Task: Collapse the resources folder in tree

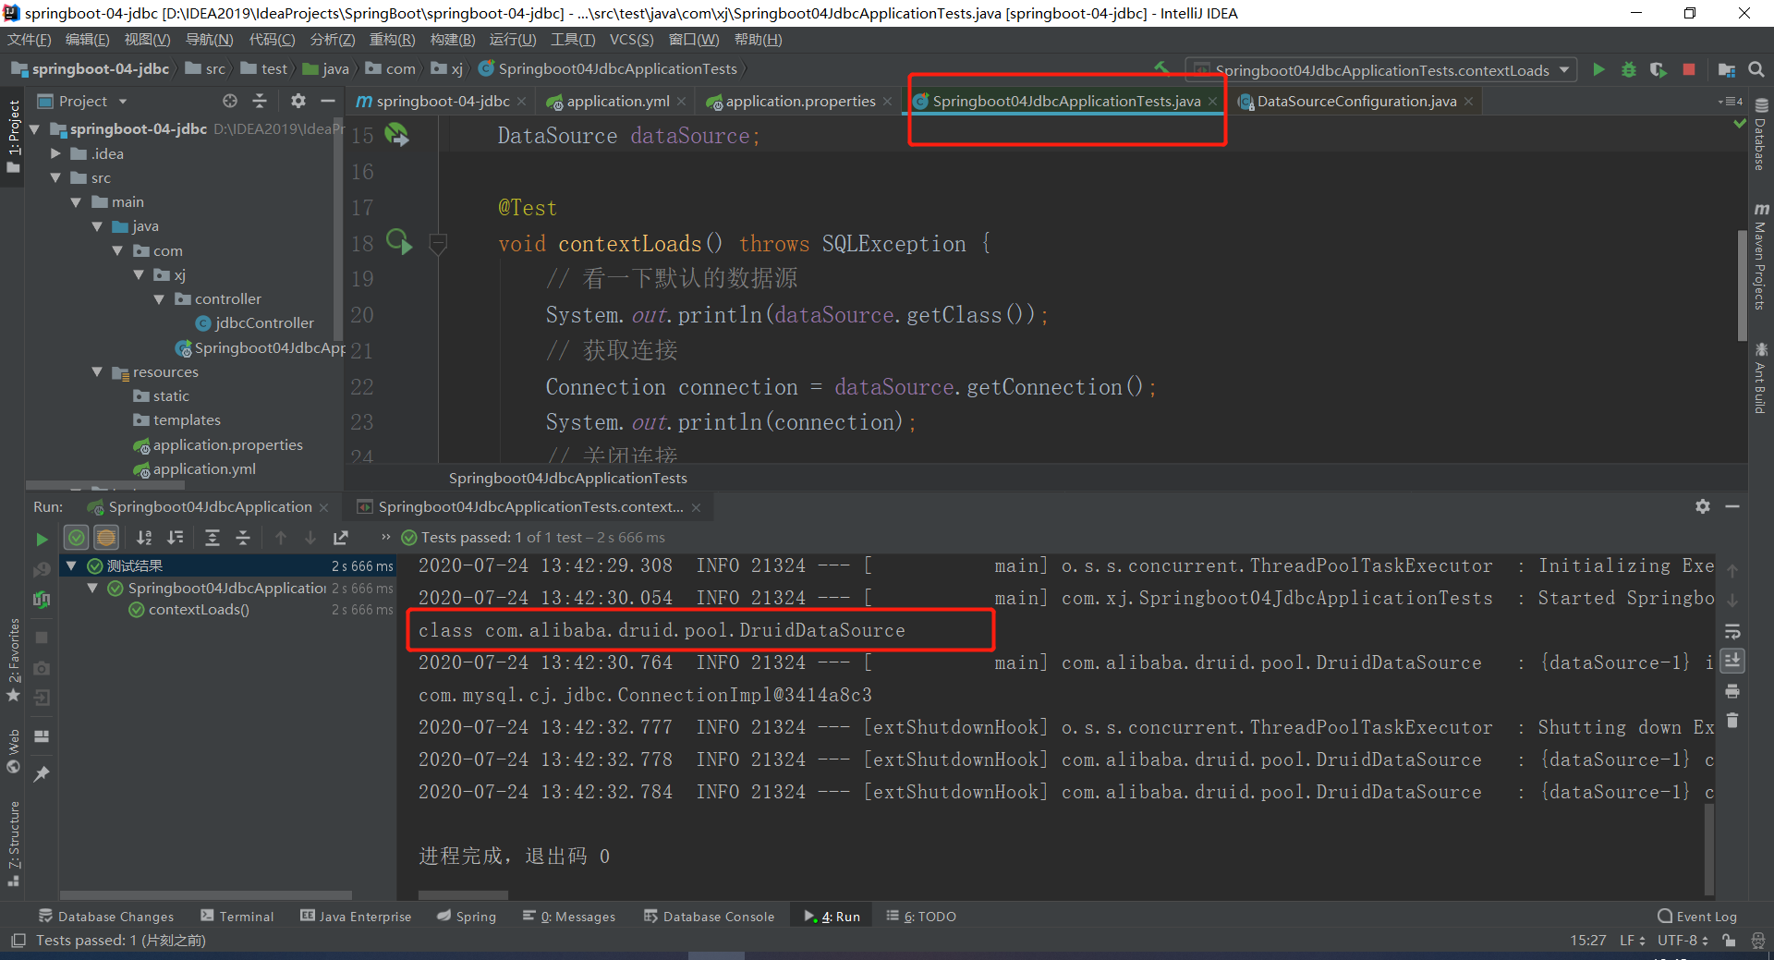Action: click(97, 372)
